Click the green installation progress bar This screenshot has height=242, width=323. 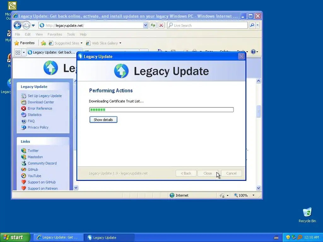click(x=161, y=109)
